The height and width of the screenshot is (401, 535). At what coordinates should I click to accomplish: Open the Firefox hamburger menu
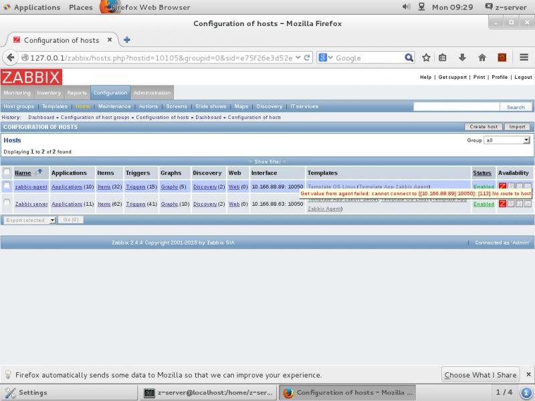point(522,57)
